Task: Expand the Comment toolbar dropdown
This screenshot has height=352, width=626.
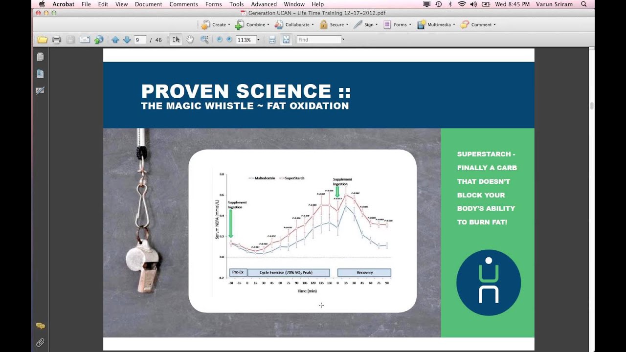Action: click(x=478, y=24)
